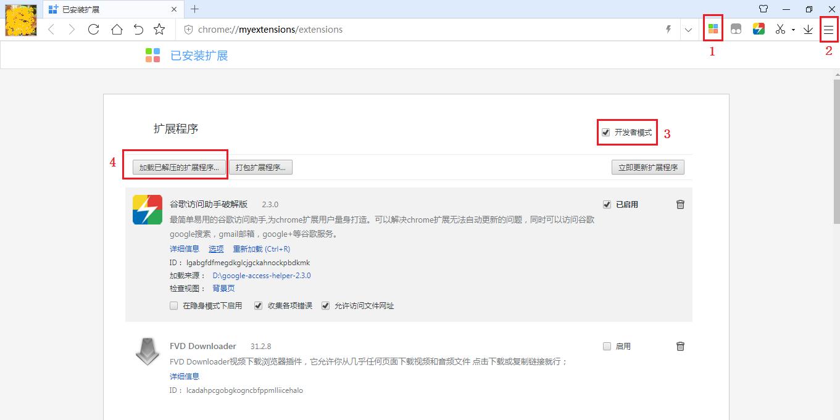The image size is (840, 420).
Task: Open the download manager icon
Action: (x=809, y=28)
